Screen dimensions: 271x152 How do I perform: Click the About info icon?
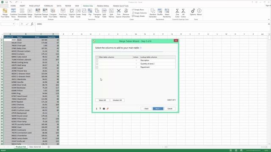click(199, 12)
